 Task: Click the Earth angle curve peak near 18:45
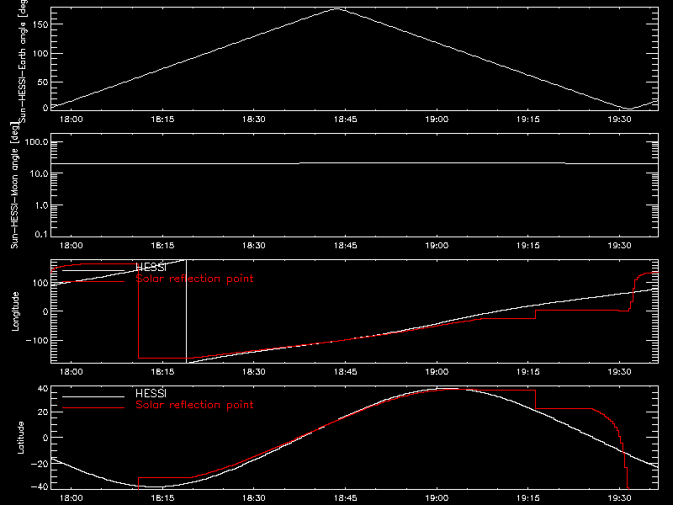(x=337, y=8)
